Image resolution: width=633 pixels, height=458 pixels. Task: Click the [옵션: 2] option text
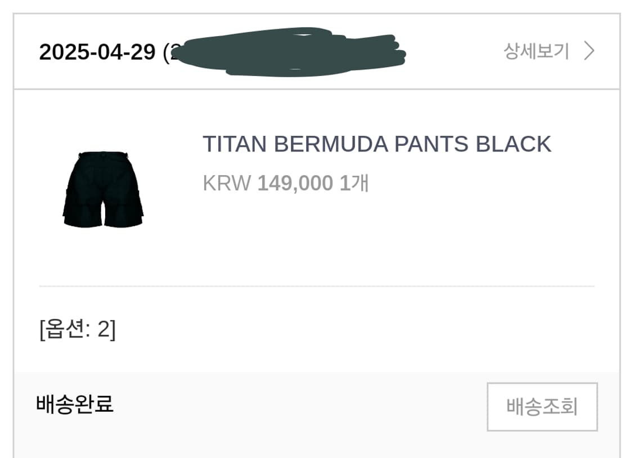point(78,330)
